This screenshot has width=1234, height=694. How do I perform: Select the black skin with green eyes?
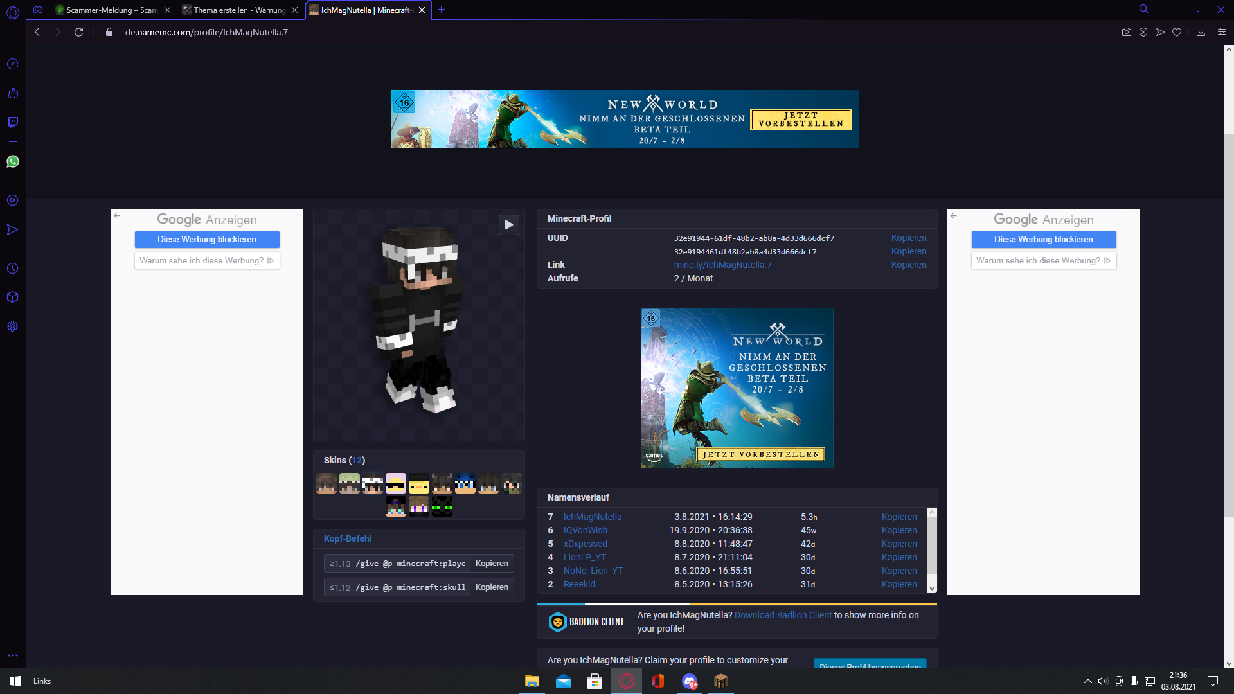[x=442, y=506]
